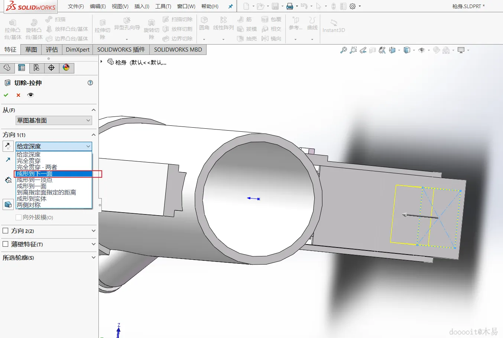This screenshot has width=503, height=338.
Task: Open the 草图基准面 start condition dropdown
Action: click(53, 121)
